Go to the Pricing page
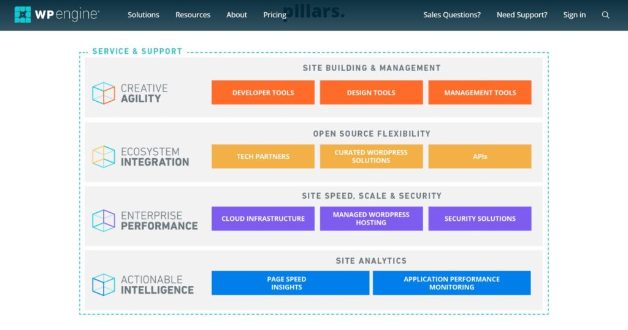Screen dimensions: 628x330 (275, 15)
